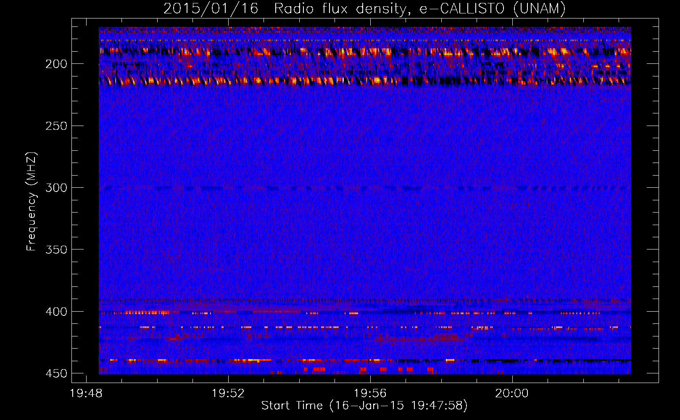
Task: Click the plot title "2015/01/16 Radio flux density, e-CALLISTO (UNAM)"
Action: 364,9
